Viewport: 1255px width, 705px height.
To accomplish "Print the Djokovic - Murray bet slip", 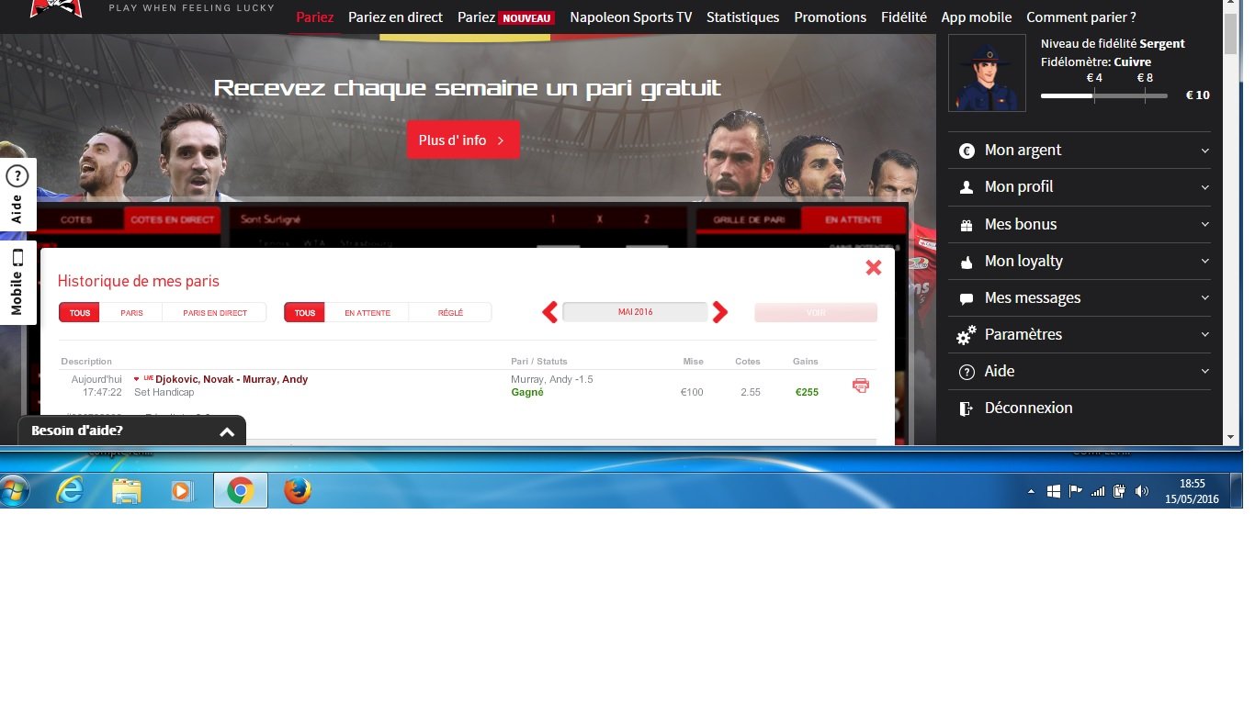I will [861, 386].
